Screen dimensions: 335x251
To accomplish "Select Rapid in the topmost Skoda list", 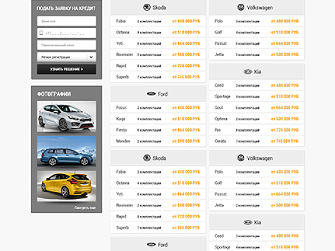I will point(121,66).
